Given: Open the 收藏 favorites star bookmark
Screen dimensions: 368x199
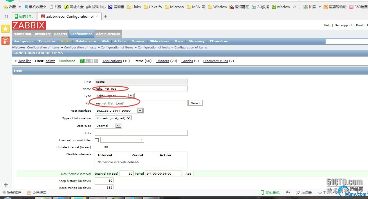Looking at the screenshot, I should click(10, 7).
